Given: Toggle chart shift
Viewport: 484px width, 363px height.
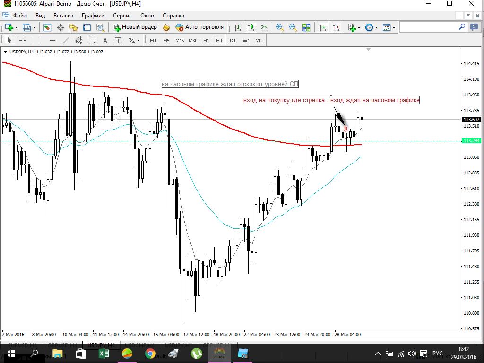Looking at the screenshot, I should [x=336, y=27].
